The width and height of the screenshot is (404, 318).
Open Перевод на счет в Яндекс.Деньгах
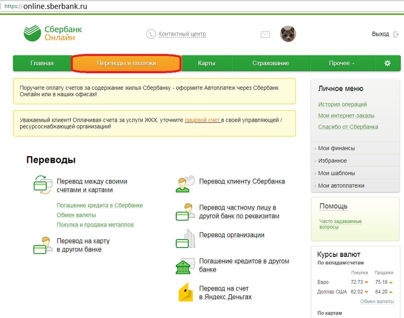225,292
